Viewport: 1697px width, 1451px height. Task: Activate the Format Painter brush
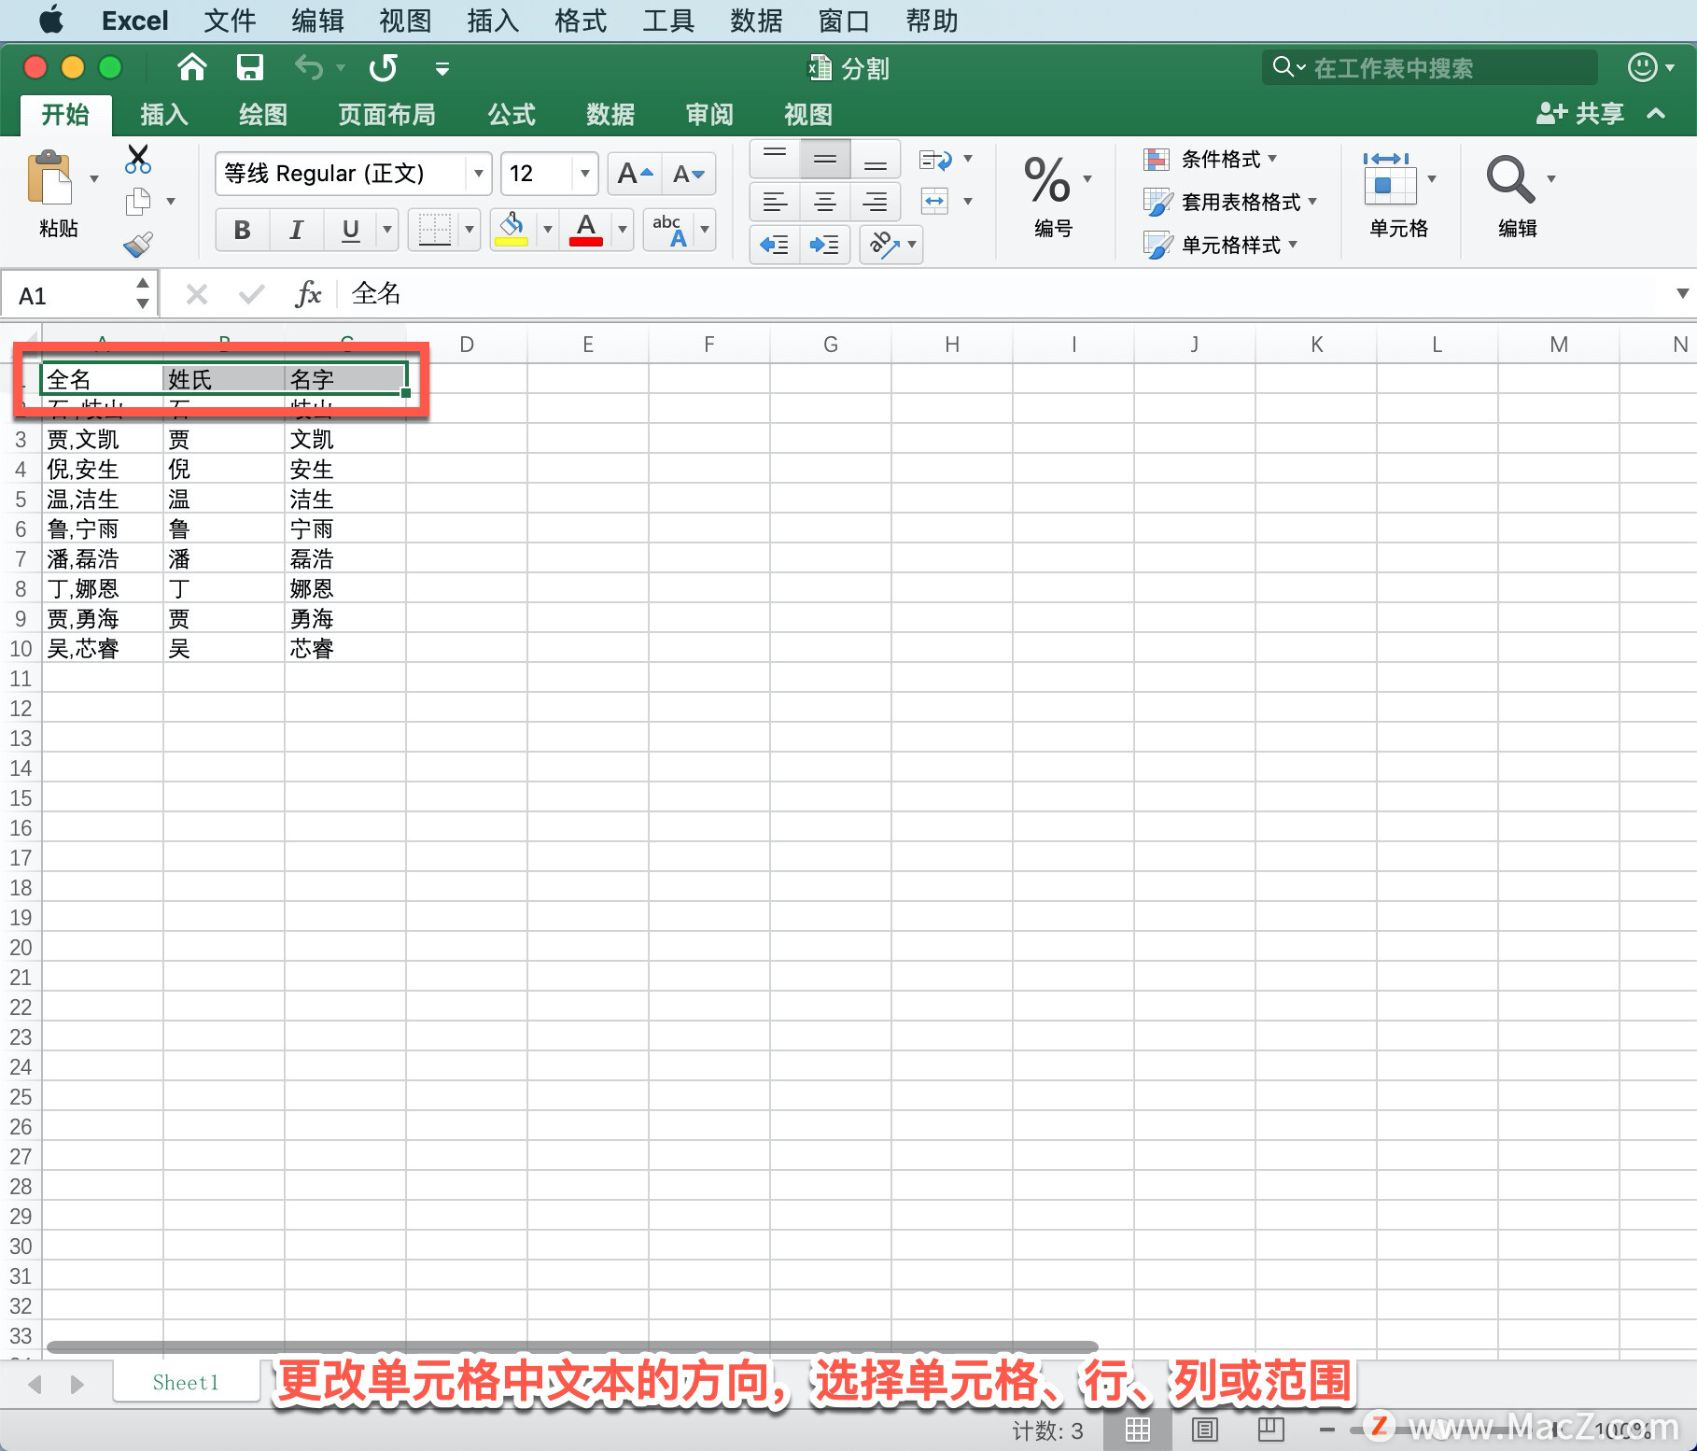pyautogui.click(x=138, y=245)
